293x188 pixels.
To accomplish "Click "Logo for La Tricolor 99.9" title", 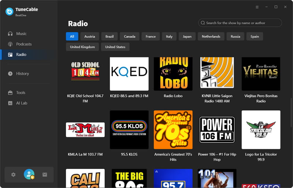I will pos(261,157).
